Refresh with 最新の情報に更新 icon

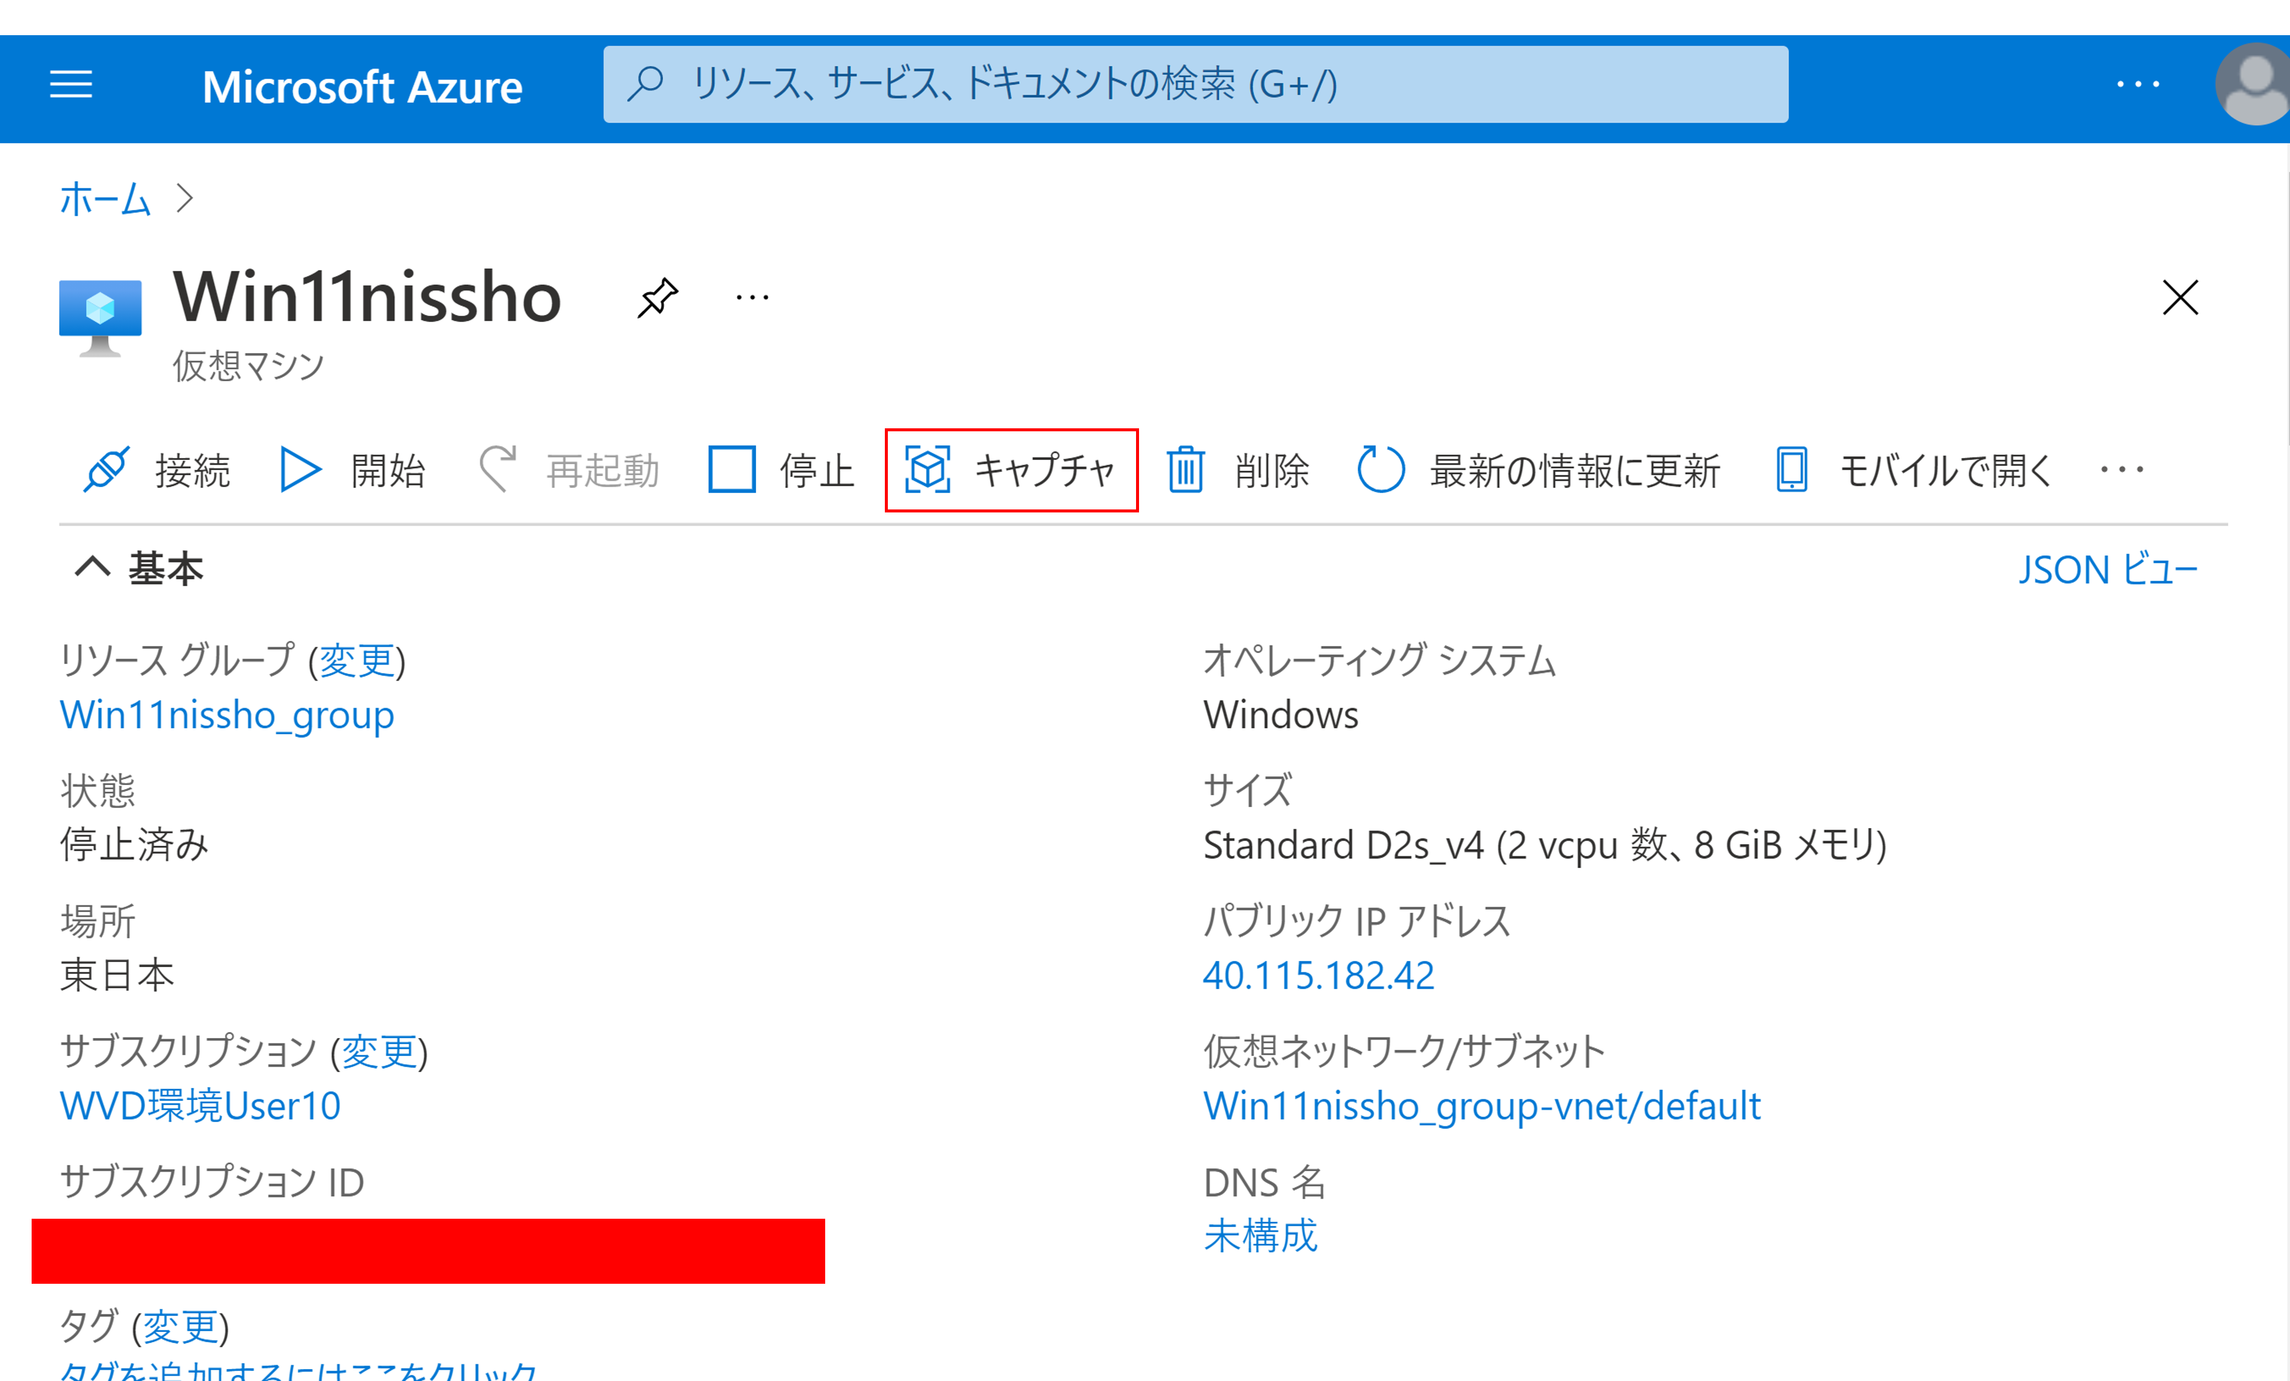point(1380,469)
